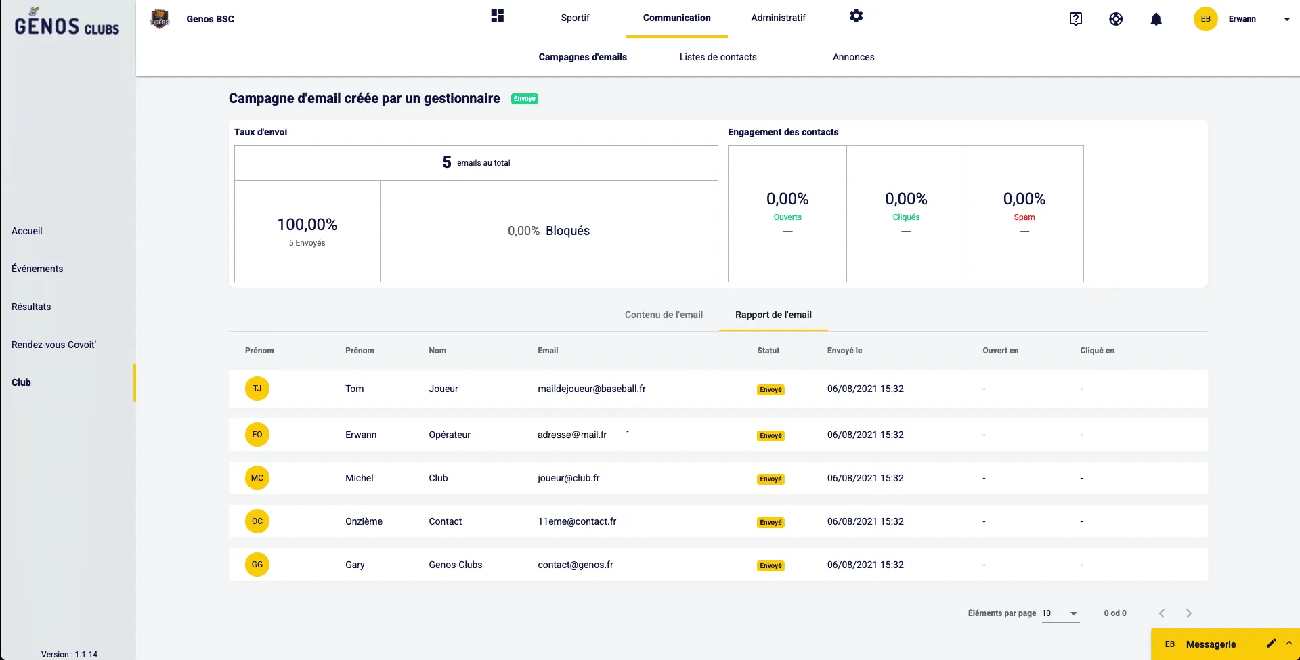Image resolution: width=1300 pixels, height=660 pixels.
Task: Open the elements per page dropdown
Action: (x=1060, y=613)
